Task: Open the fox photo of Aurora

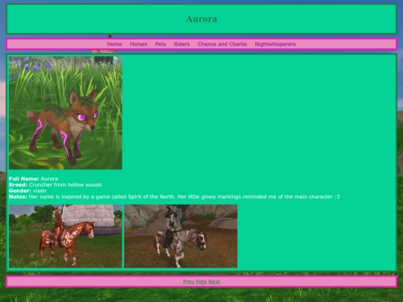Action: (x=66, y=113)
